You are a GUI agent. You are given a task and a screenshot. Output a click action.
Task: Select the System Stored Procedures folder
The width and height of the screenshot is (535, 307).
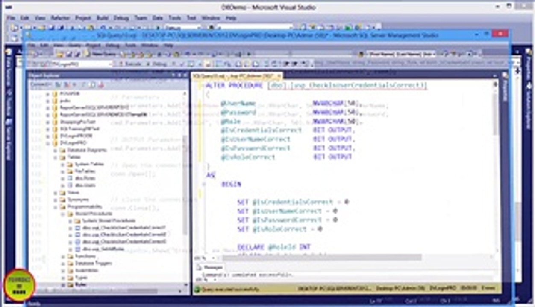tap(105, 221)
